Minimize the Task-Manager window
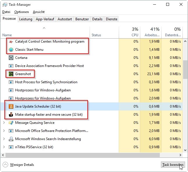 [x=155, y=5]
